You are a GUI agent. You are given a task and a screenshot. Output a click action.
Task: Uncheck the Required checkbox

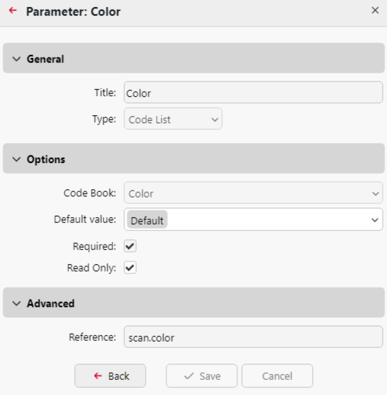point(130,246)
